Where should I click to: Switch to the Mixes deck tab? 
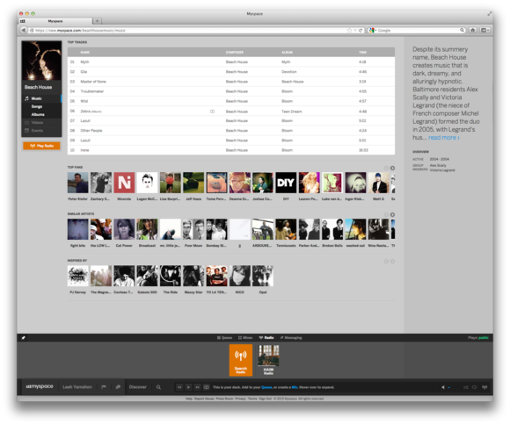pos(245,338)
